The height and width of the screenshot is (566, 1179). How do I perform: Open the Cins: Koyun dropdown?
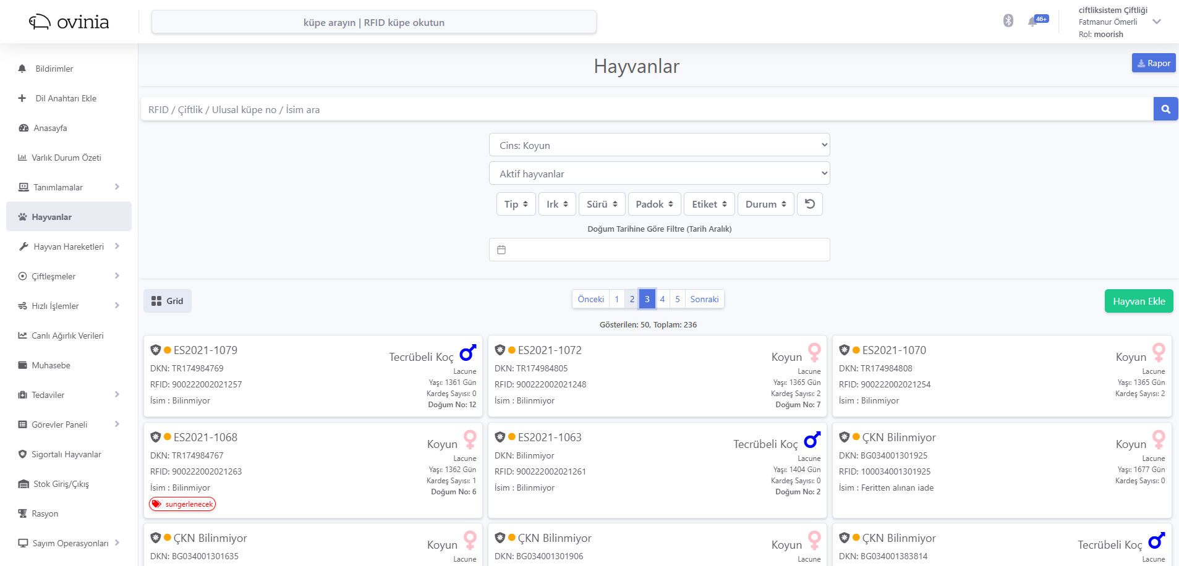[x=659, y=145]
